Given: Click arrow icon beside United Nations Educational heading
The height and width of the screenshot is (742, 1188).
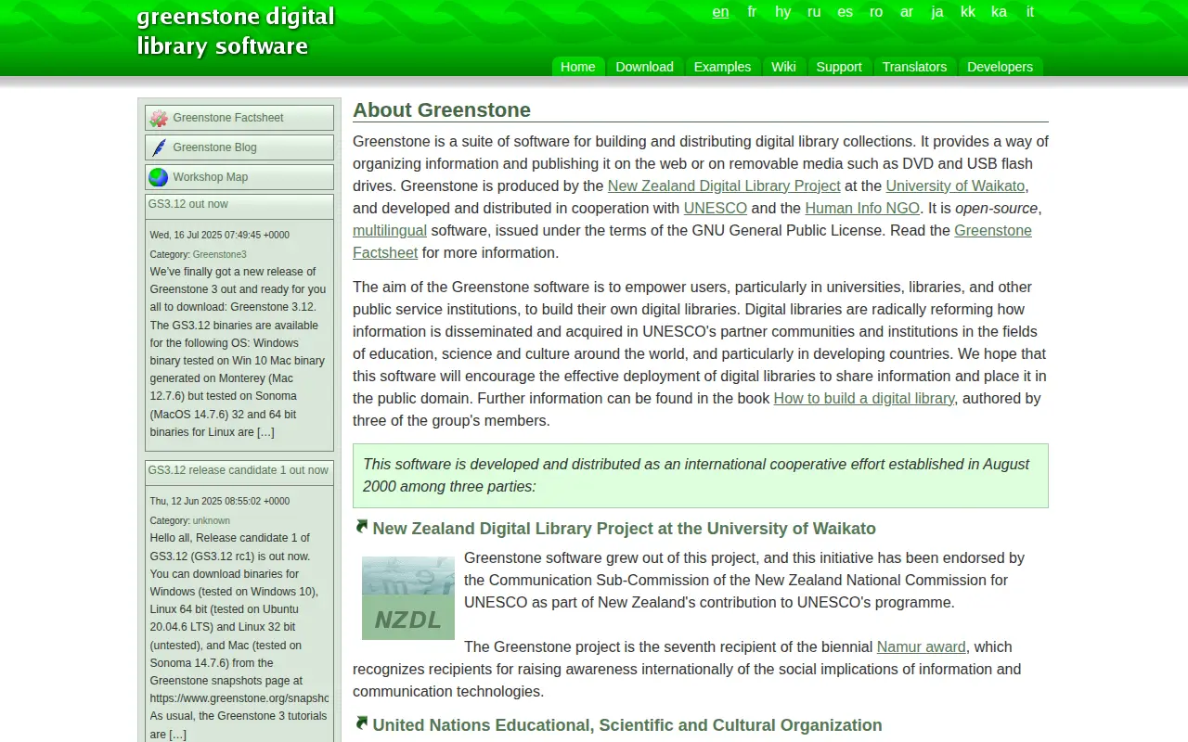Looking at the screenshot, I should [362, 723].
